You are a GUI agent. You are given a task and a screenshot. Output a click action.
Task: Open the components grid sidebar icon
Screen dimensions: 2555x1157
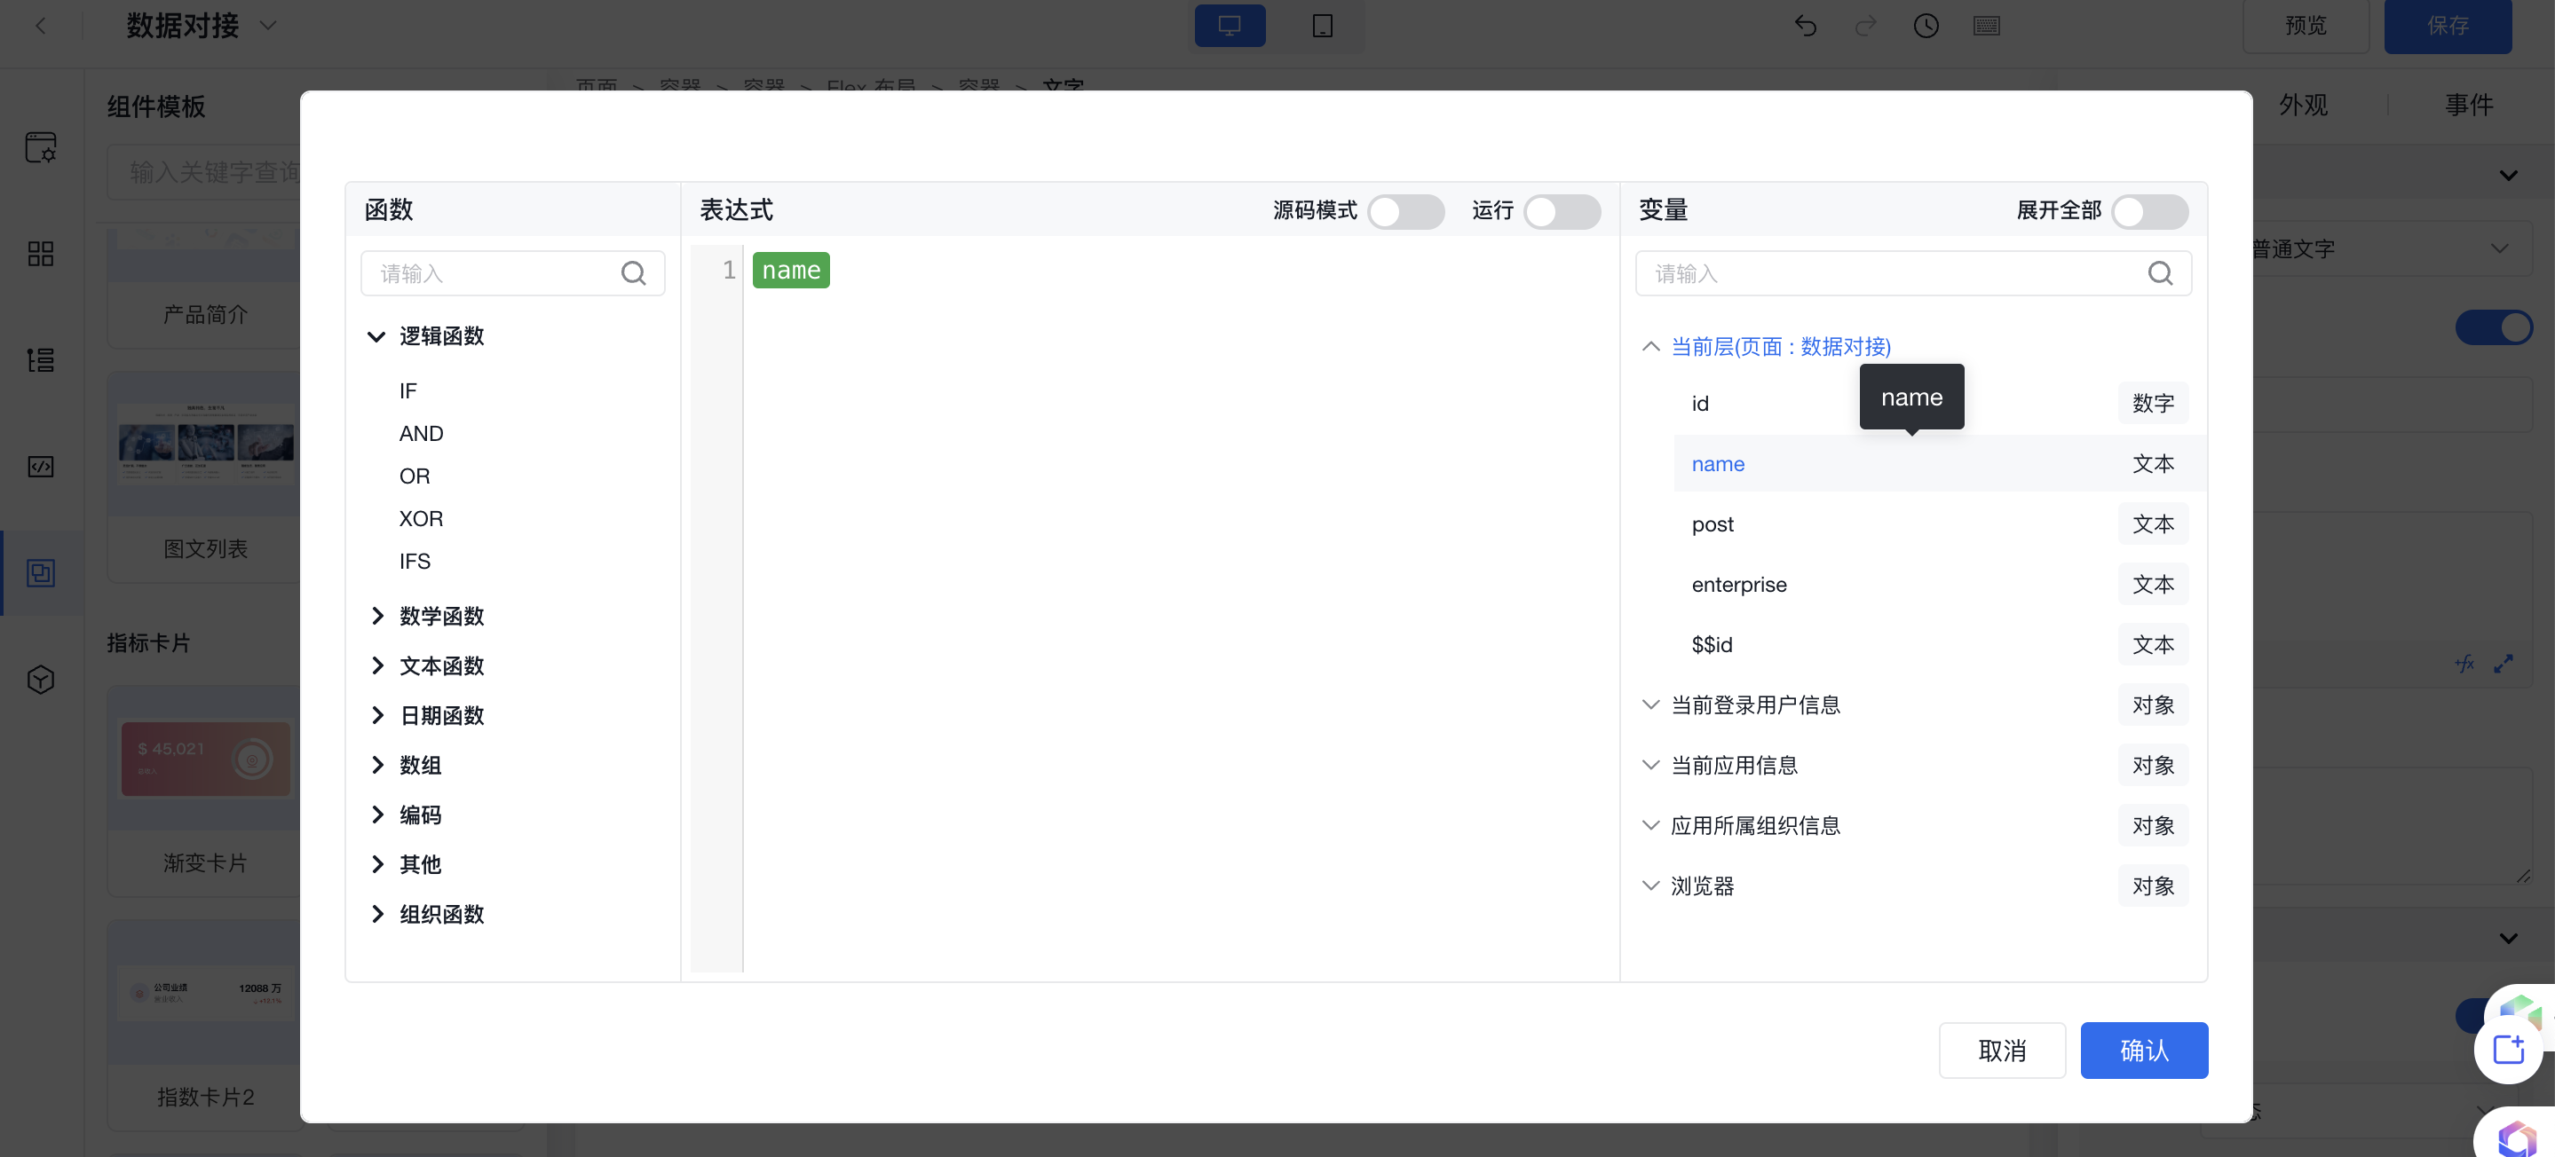[41, 254]
